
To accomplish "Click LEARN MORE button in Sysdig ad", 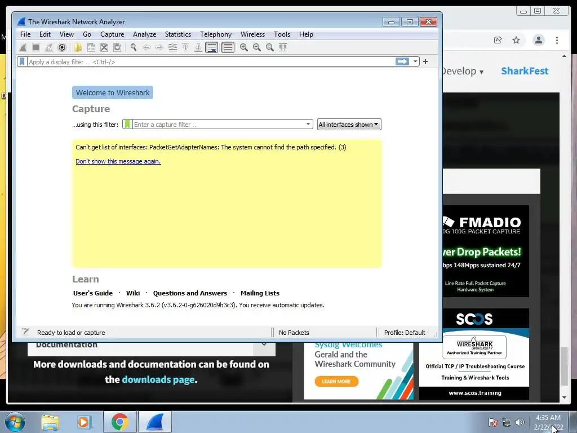I will click(336, 382).
